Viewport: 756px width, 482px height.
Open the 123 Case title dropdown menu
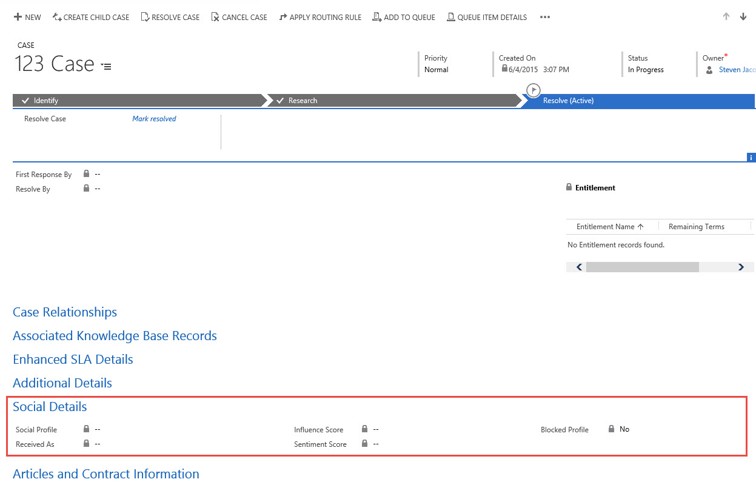pyautogui.click(x=106, y=66)
